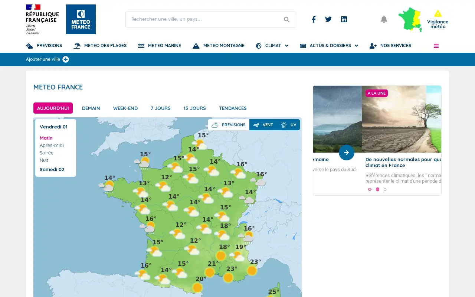Open the hamburger menu icon
The height and width of the screenshot is (297, 475).
click(436, 46)
